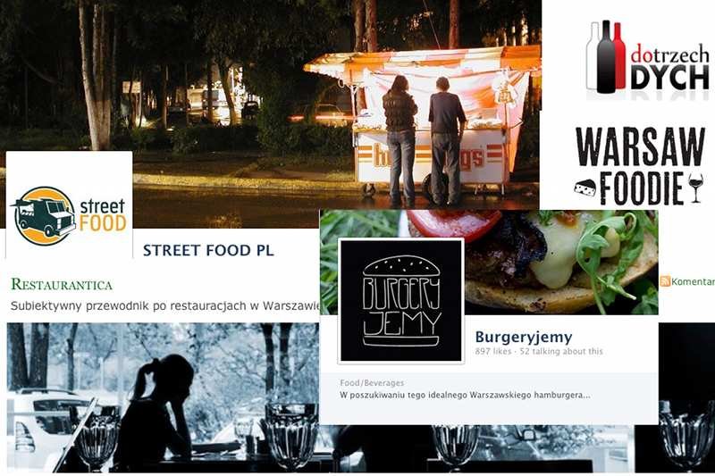Open the Restaurantica heading link
715x476 pixels.
click(x=62, y=285)
